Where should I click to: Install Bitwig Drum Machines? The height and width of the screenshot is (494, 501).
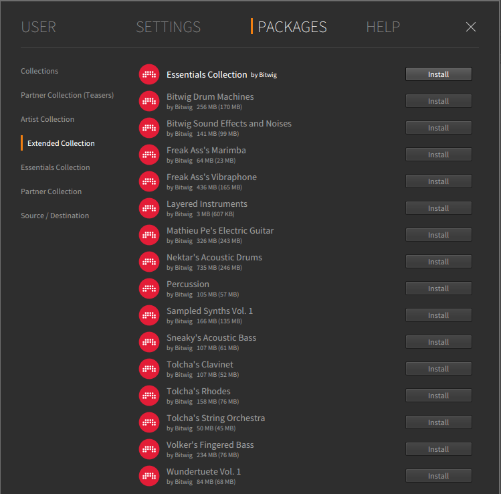click(438, 101)
